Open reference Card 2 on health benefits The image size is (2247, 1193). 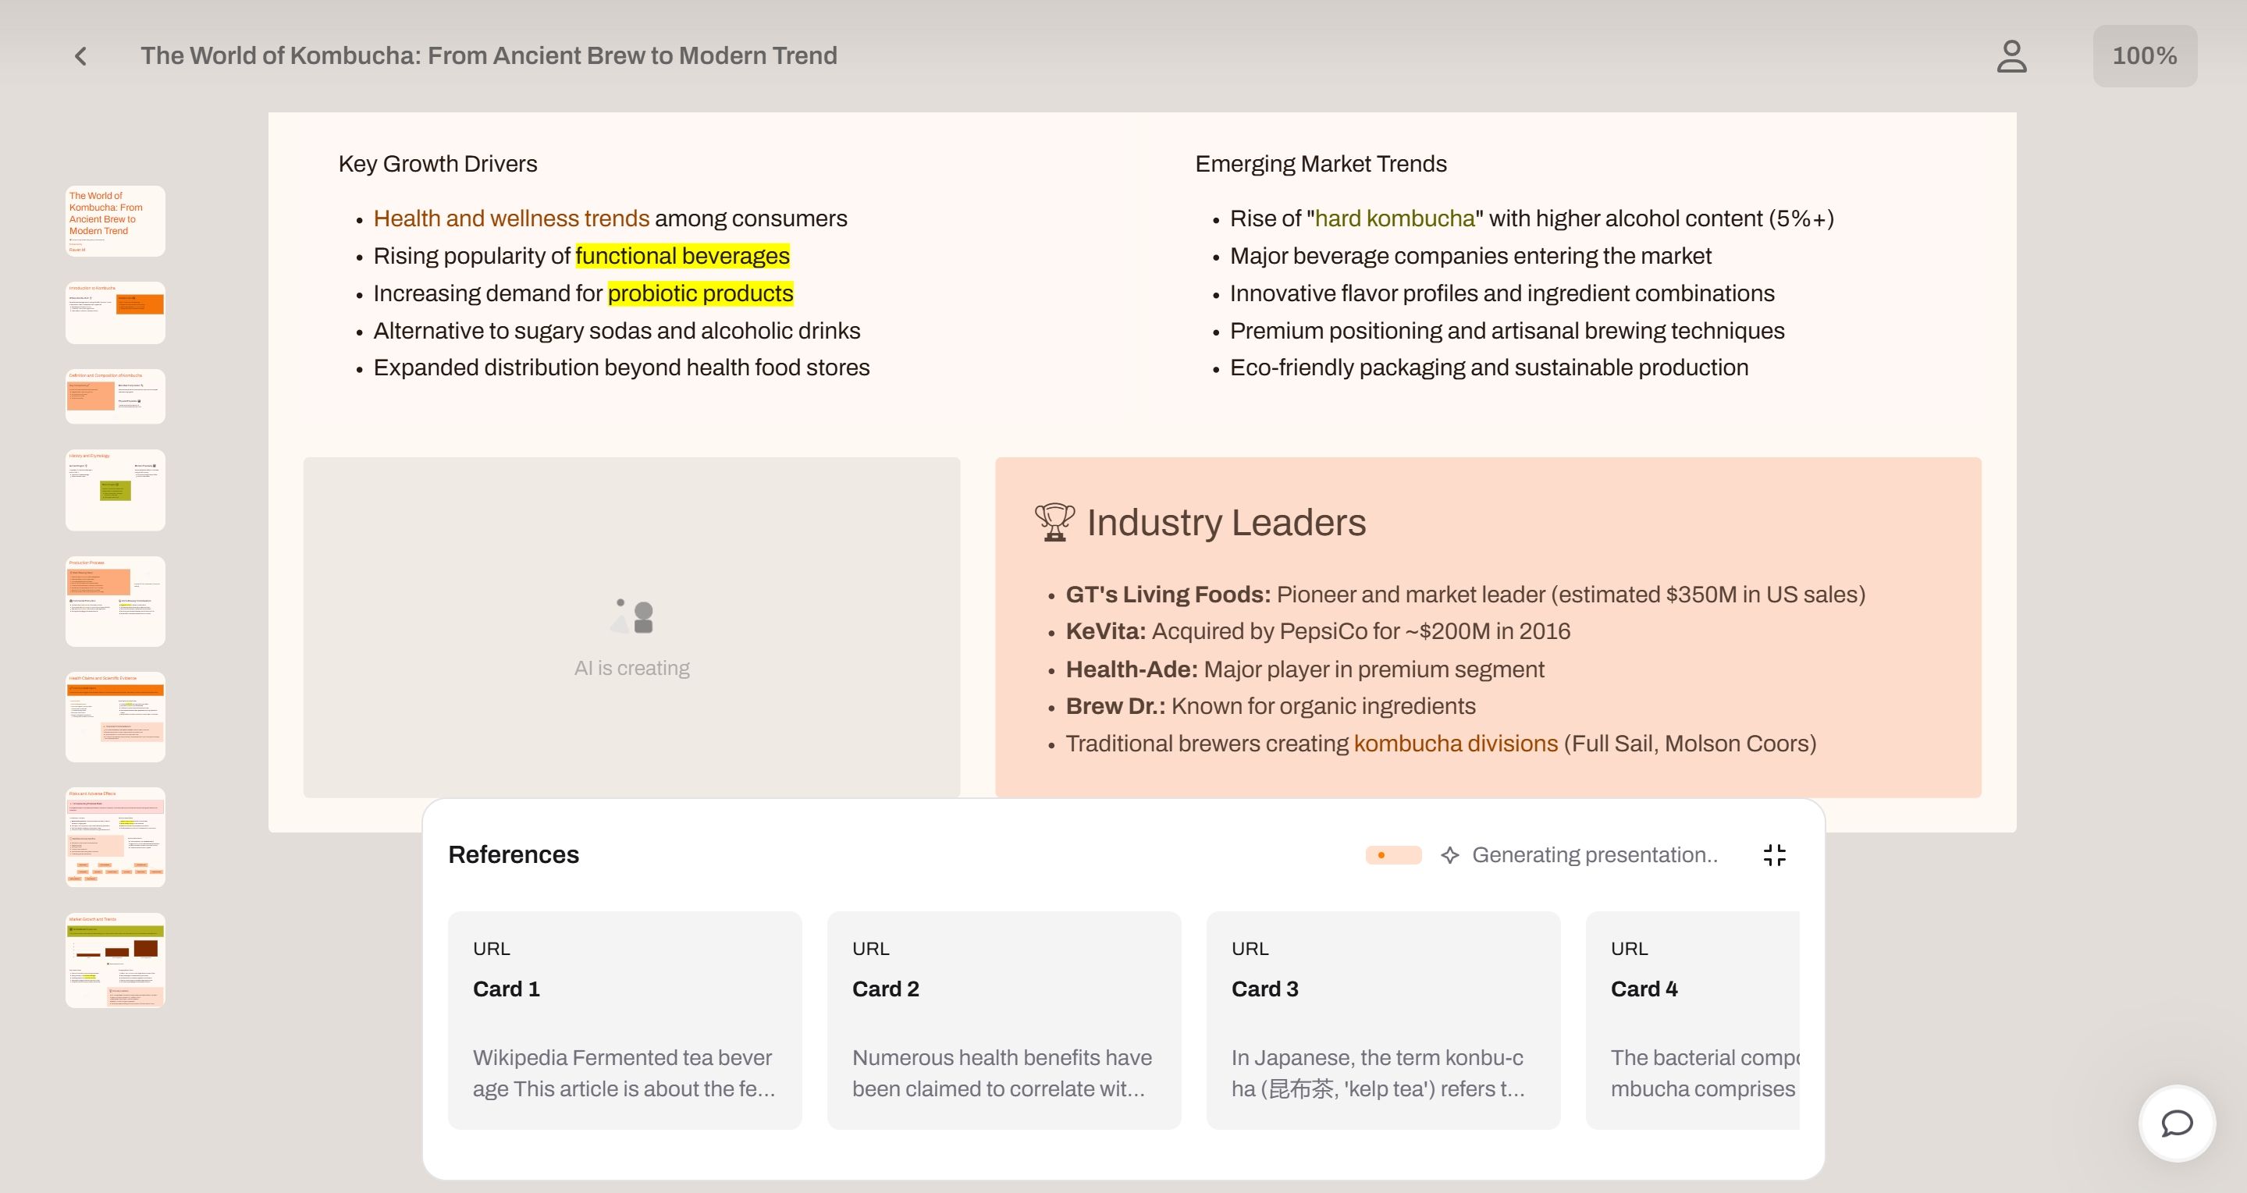(x=1004, y=1021)
